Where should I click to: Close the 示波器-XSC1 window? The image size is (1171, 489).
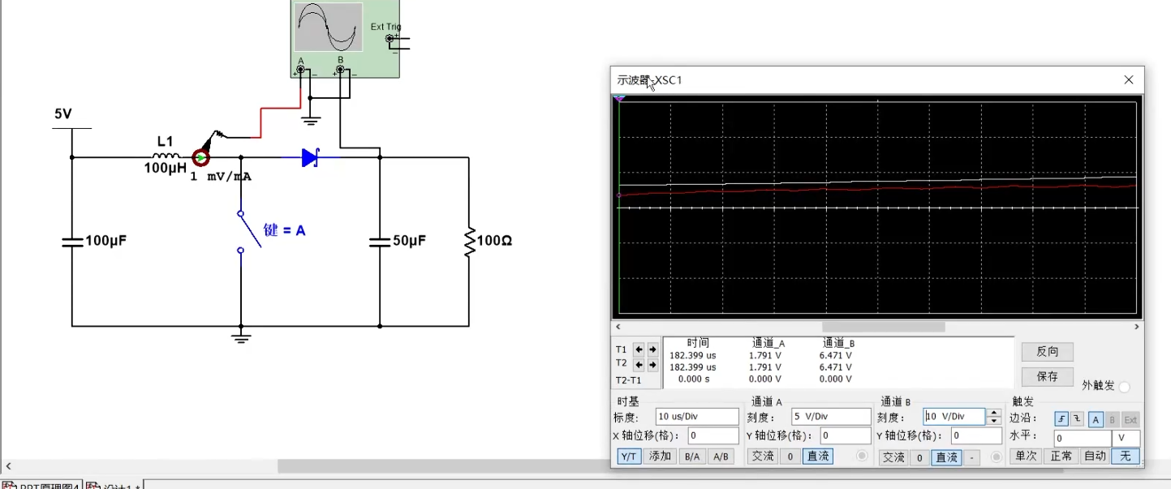click(x=1128, y=79)
